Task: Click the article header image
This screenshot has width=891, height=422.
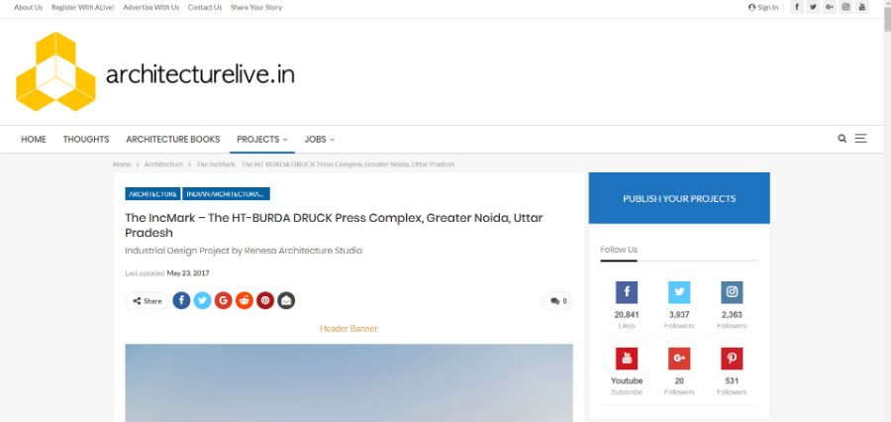Action: [x=348, y=382]
